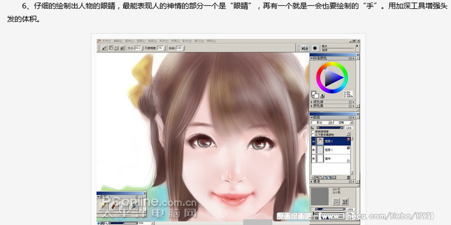
Task: Collapse the 图层 layers panel
Action: tap(311, 118)
